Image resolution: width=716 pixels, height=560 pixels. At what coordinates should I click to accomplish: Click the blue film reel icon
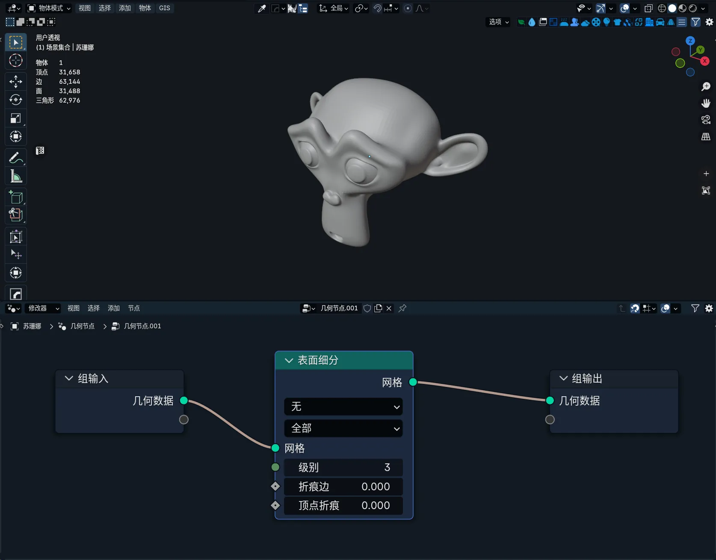click(x=596, y=22)
